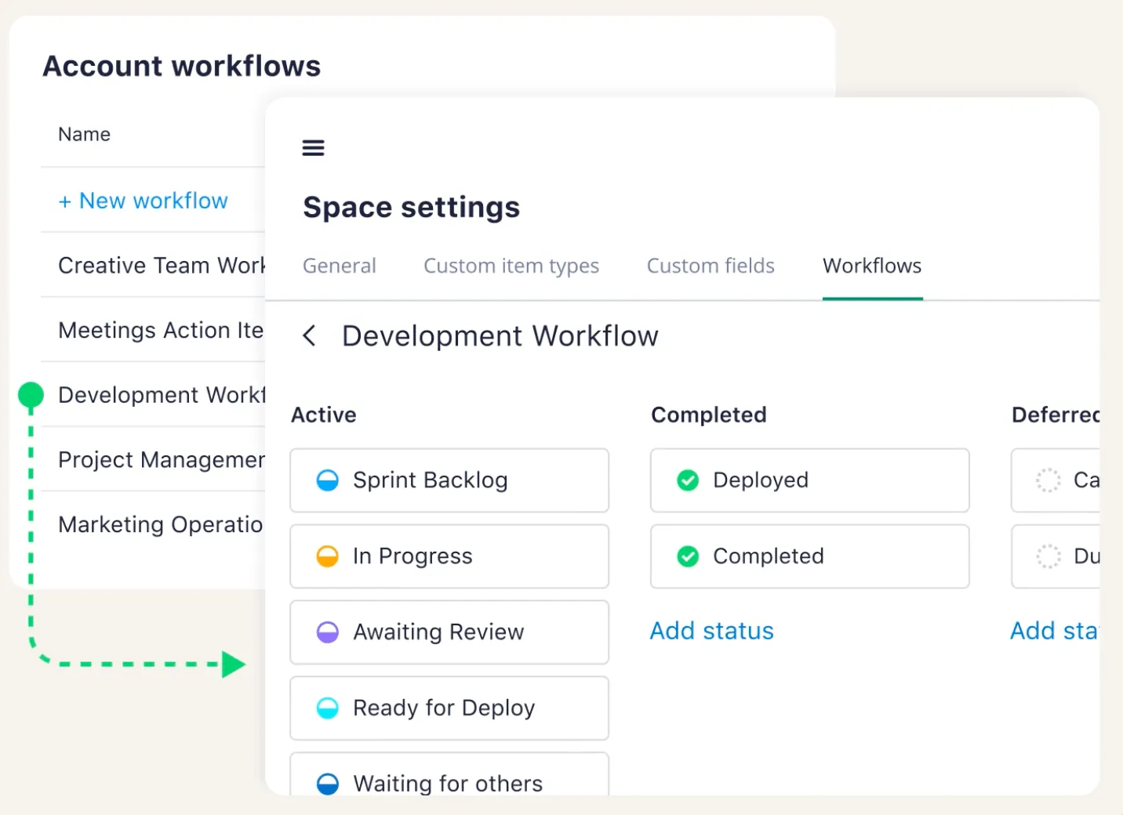Viewport: 1123px width, 815px height.
Task: Click the Ready for Deploy cyan status icon
Action: click(x=327, y=708)
